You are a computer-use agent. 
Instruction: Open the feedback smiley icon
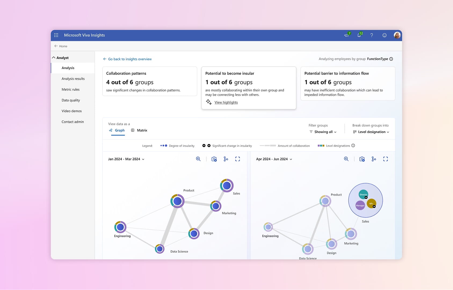pyautogui.click(x=385, y=35)
